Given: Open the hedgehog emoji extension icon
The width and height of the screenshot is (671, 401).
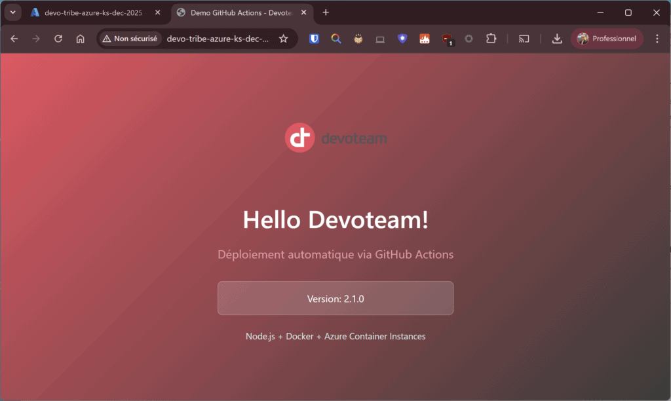Looking at the screenshot, I should pyautogui.click(x=358, y=39).
